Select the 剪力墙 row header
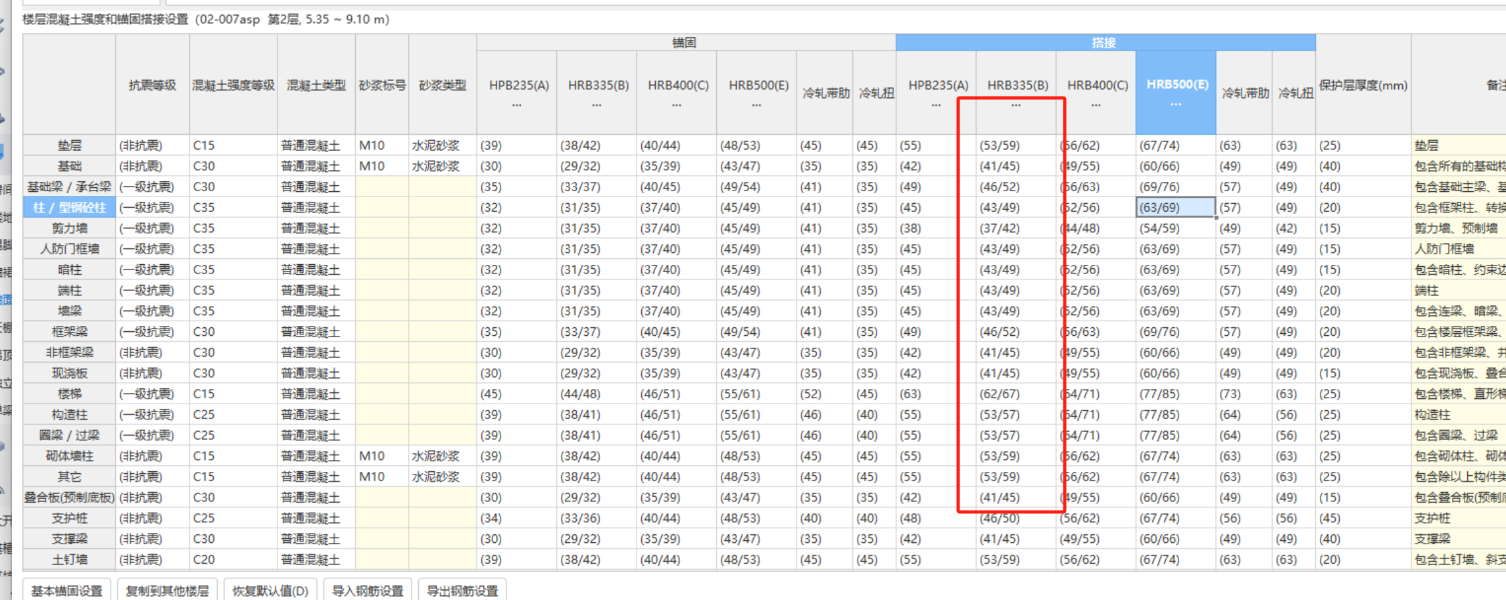This screenshot has width=1506, height=600. (x=70, y=228)
